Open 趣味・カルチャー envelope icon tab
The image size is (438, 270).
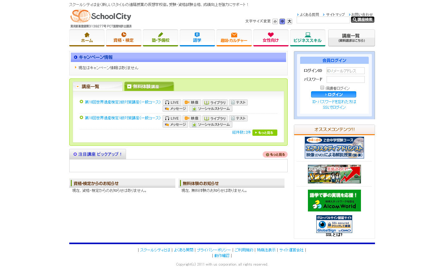coord(234,38)
